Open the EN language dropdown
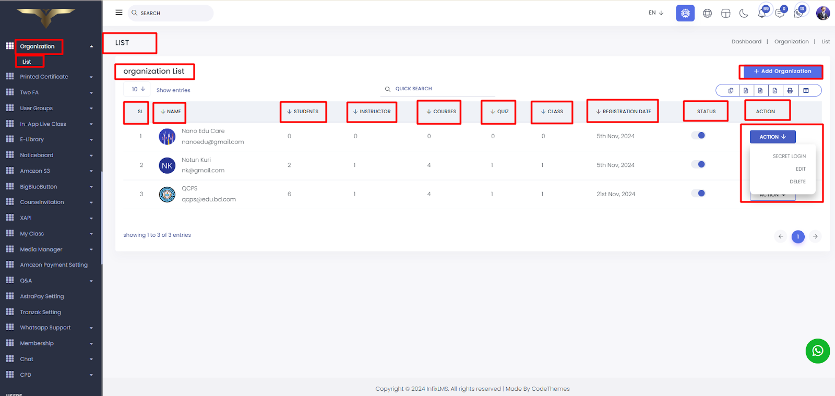This screenshot has width=835, height=396. pyautogui.click(x=655, y=13)
